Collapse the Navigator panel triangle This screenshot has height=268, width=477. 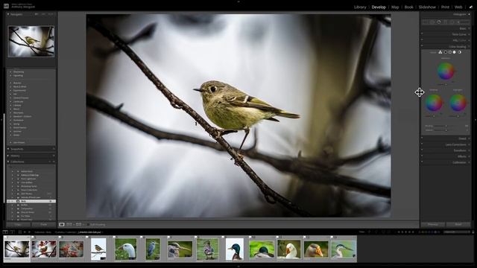8,14
